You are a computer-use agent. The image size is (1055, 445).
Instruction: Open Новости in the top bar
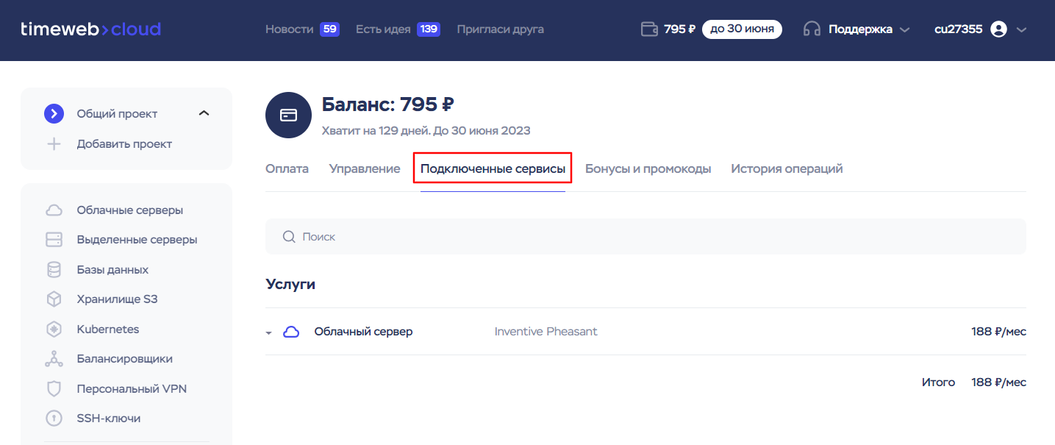click(290, 29)
